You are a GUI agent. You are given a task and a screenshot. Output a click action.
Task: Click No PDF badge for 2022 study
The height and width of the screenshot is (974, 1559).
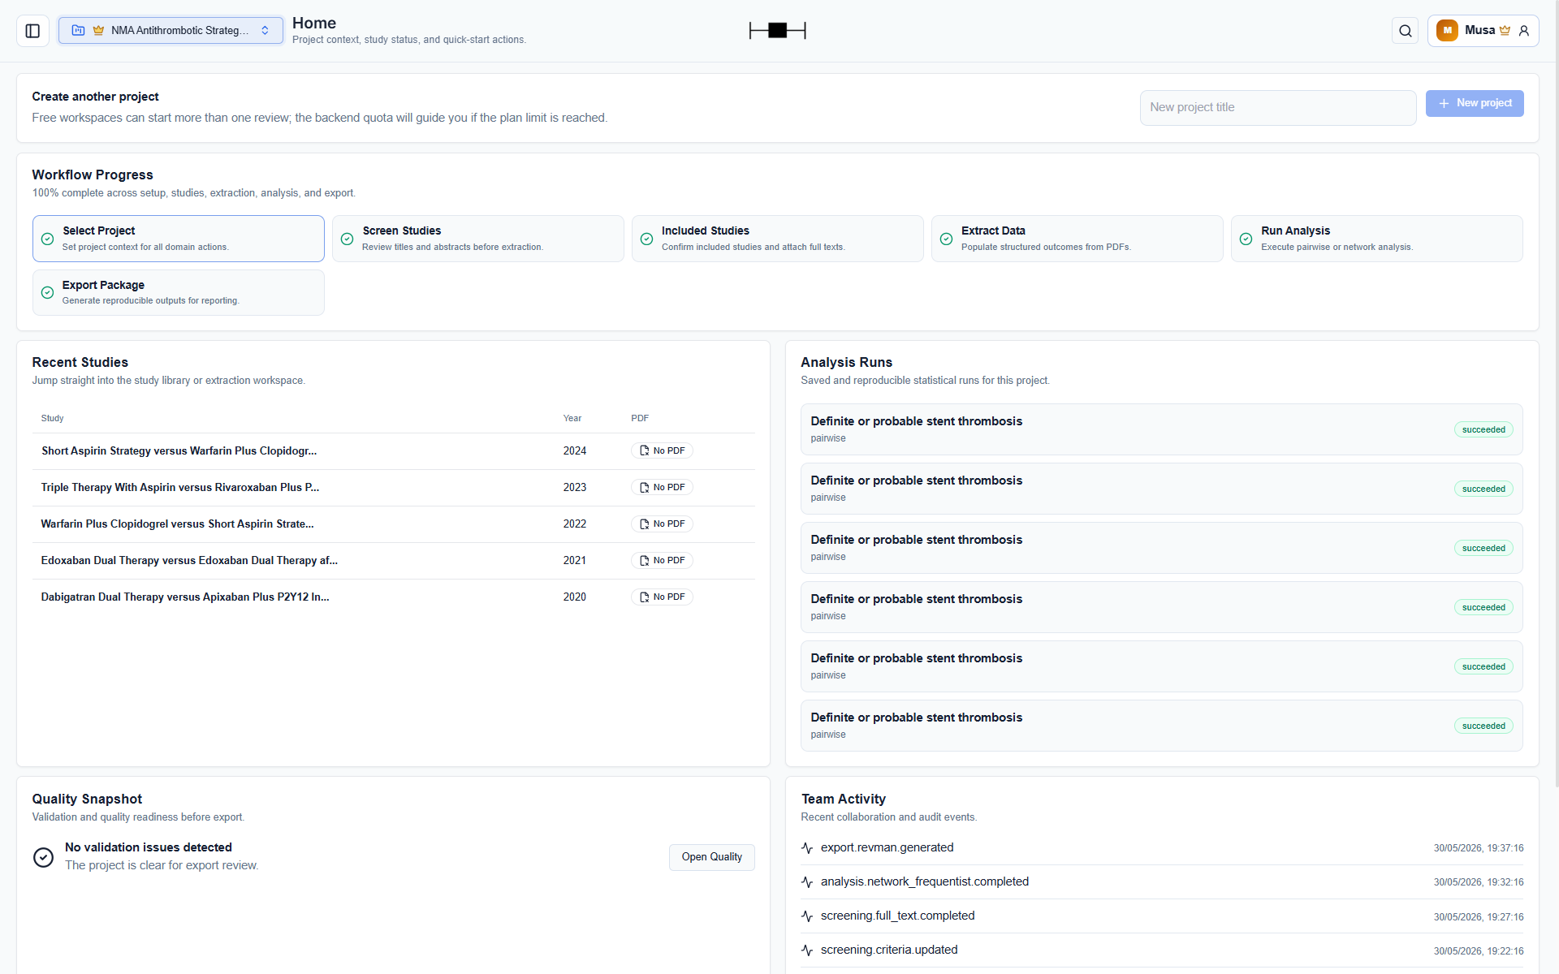click(662, 524)
